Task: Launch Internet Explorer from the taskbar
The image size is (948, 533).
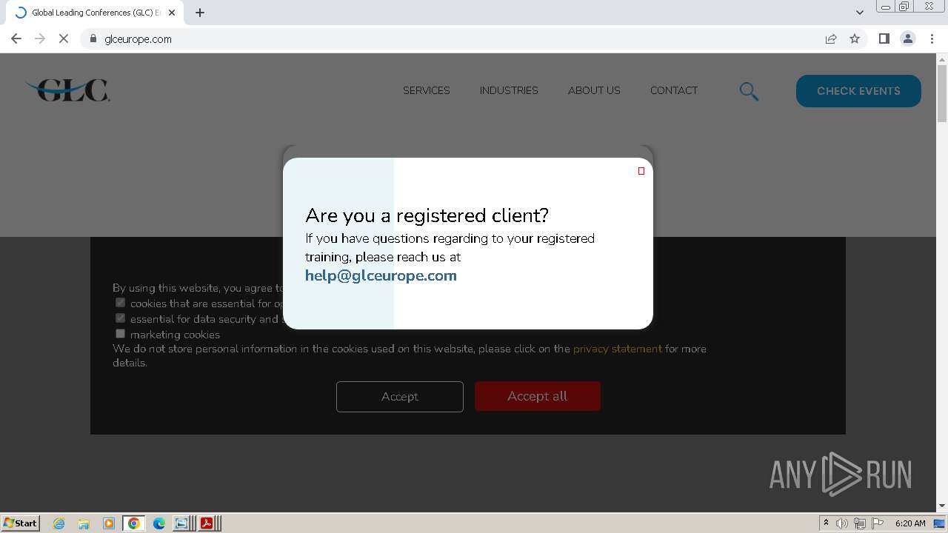Action: point(59,523)
